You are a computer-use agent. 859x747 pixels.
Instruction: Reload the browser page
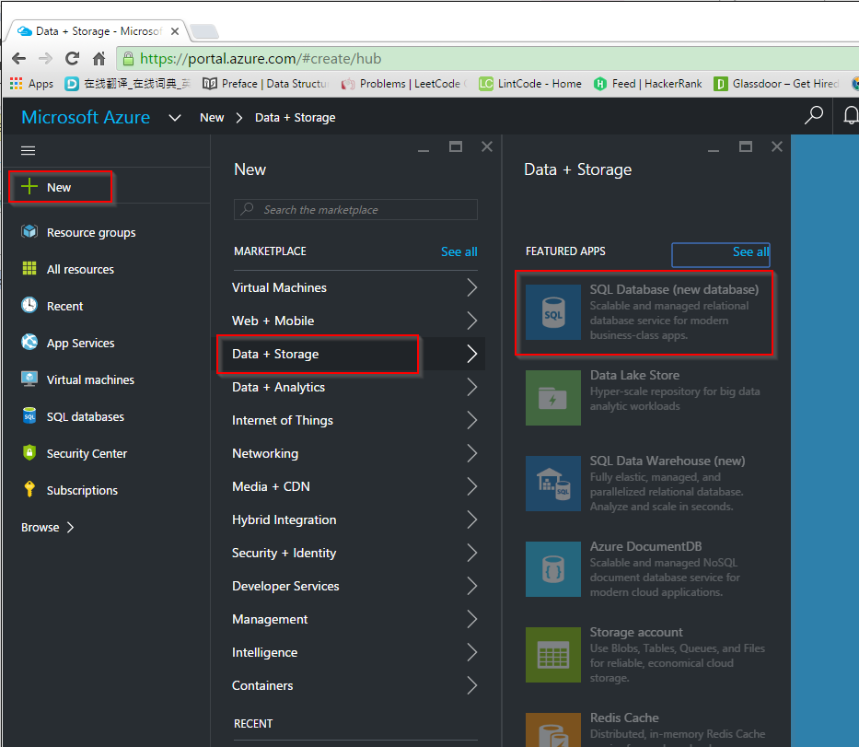coord(72,58)
